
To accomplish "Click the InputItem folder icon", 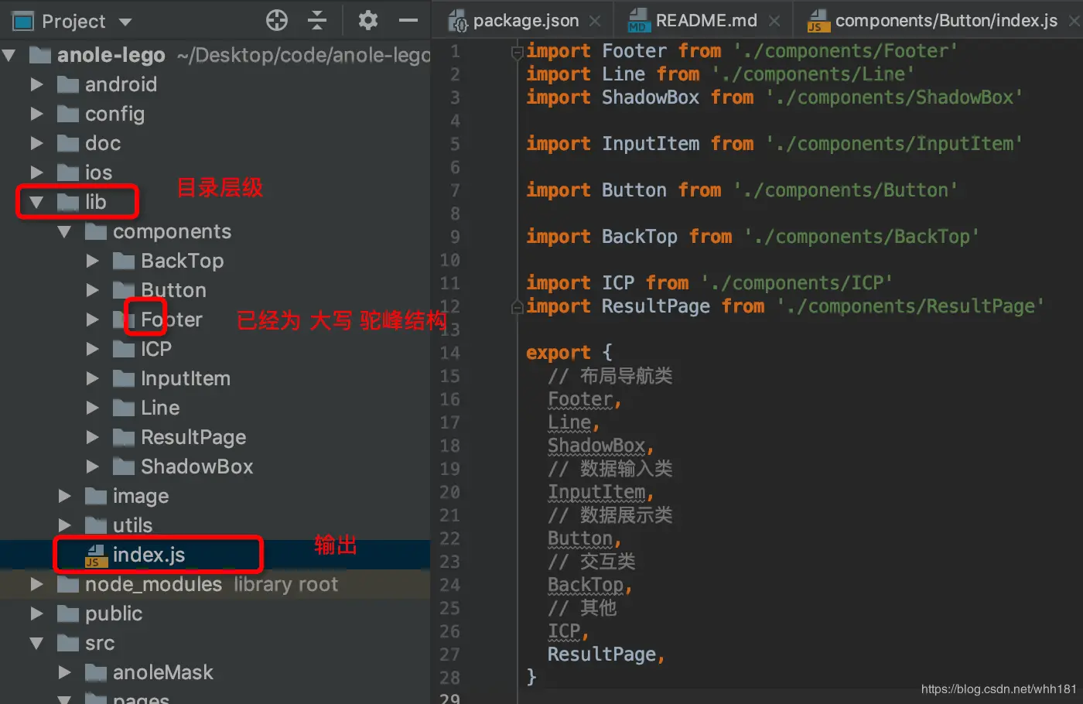I will (x=124, y=378).
